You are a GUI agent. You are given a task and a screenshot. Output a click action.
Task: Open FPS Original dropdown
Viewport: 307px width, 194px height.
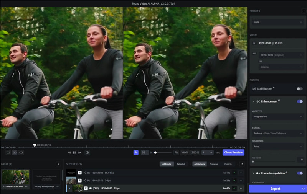pyautogui.click(x=281, y=67)
